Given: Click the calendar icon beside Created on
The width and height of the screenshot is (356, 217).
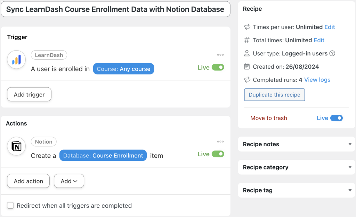Looking at the screenshot, I should coord(247,67).
